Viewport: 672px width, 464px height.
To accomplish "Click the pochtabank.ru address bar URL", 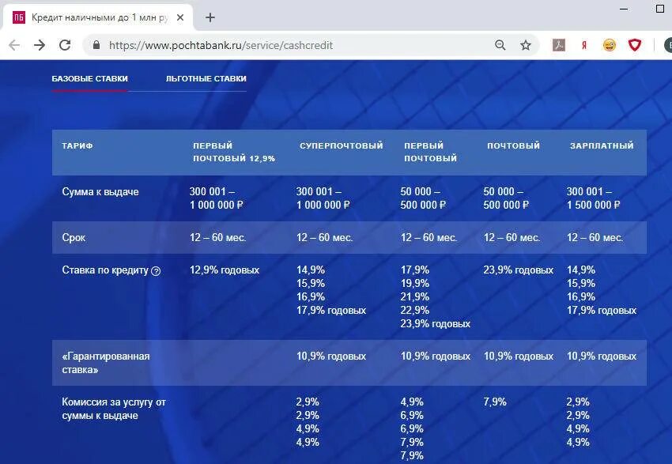I will point(221,45).
